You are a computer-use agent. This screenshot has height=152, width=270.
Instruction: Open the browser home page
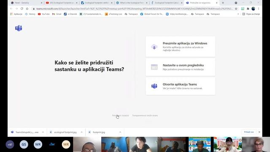27,8
